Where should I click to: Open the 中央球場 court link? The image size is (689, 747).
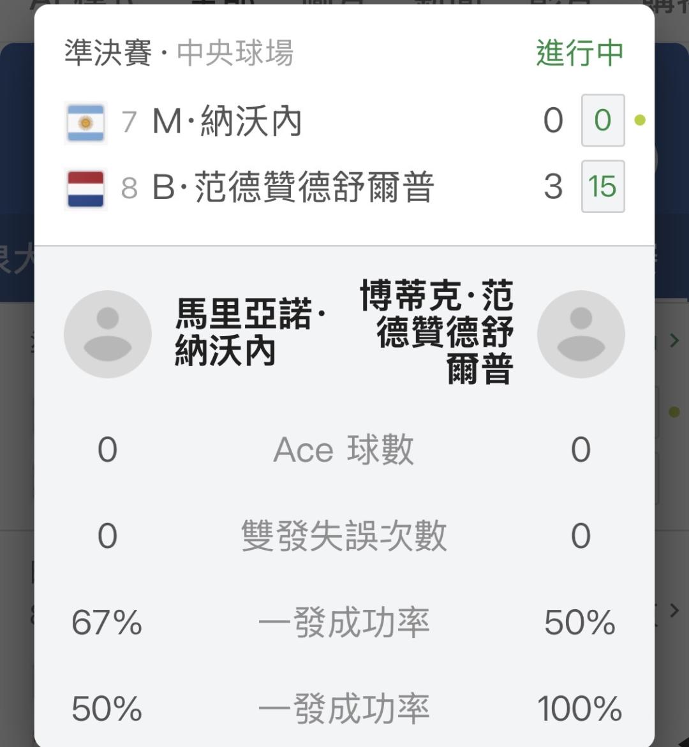(235, 53)
